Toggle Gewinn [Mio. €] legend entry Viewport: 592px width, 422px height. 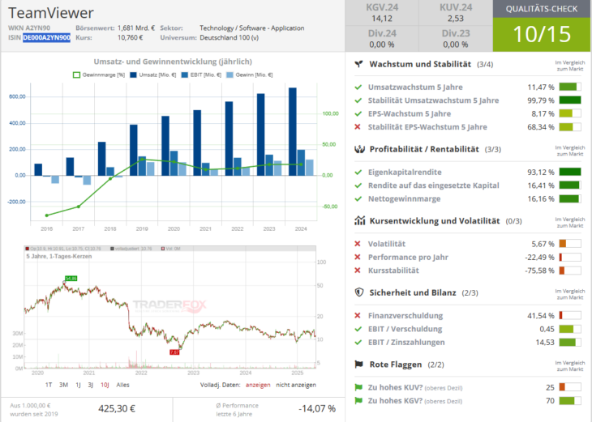[249, 75]
